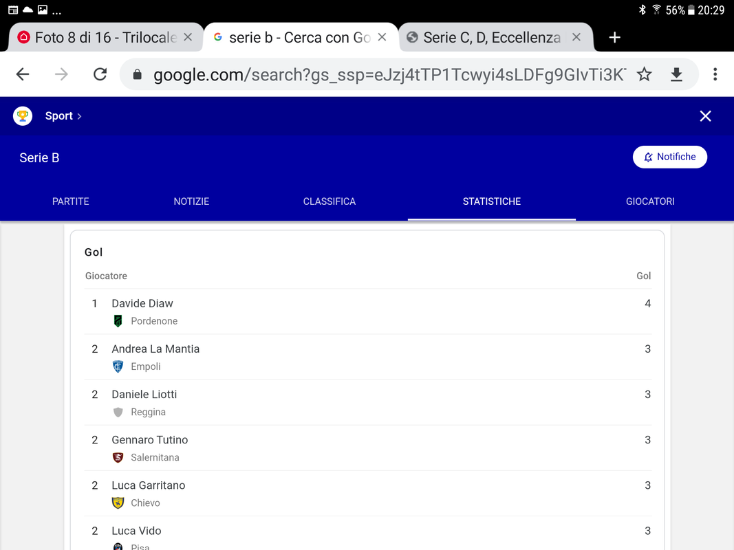Click the Sport trophy icon
This screenshot has width=734, height=550.
23,116
